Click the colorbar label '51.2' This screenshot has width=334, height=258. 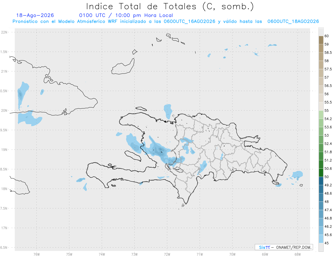tap(328, 160)
